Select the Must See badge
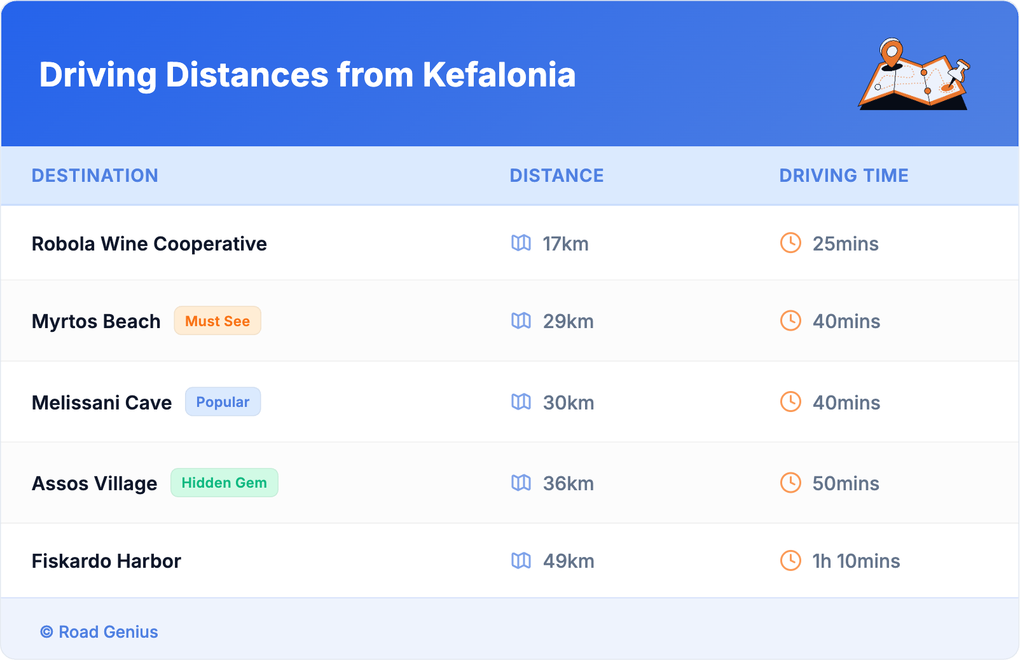The image size is (1020, 660). click(217, 321)
